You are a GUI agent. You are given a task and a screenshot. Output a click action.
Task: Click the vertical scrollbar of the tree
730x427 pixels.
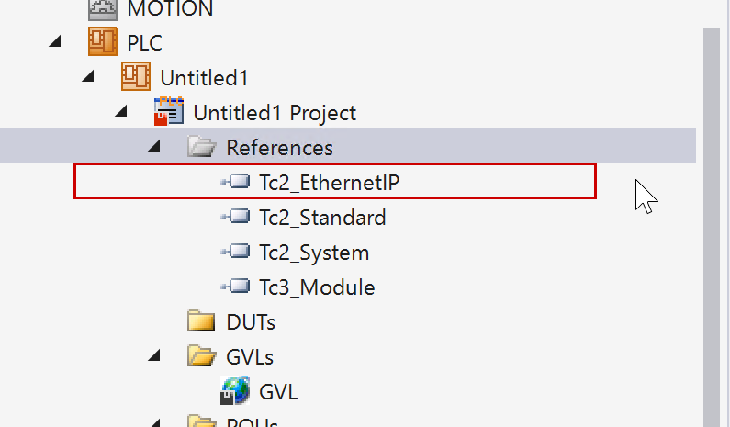[x=712, y=230]
